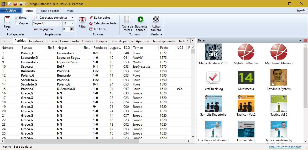Open the quick access toolbar customize arrow

point(26,4)
